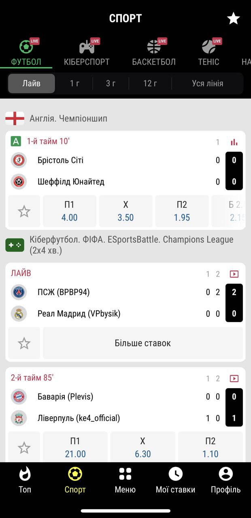Bet on П2 at 1.95 odds
Screen dimensions: 251x518
[x=182, y=211]
